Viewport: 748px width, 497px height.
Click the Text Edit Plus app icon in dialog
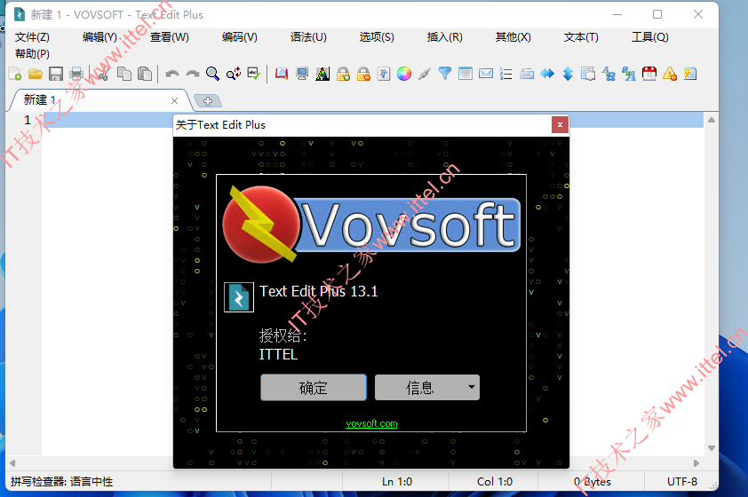click(238, 298)
